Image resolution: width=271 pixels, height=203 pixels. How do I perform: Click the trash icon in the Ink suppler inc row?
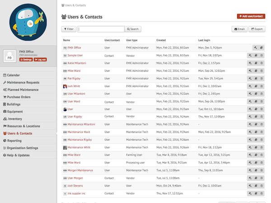(x=262, y=194)
